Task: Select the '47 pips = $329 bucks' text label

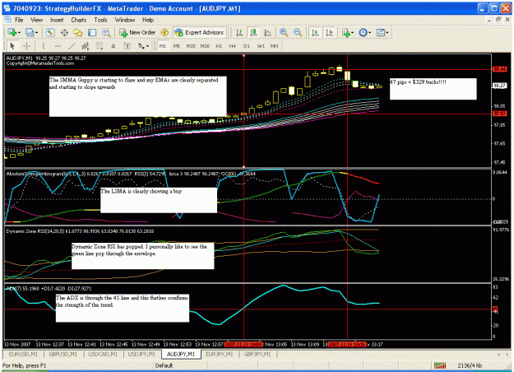Action: point(433,89)
